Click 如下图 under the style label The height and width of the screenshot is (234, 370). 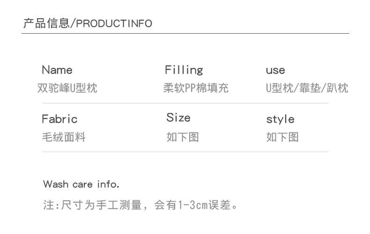click(282, 137)
